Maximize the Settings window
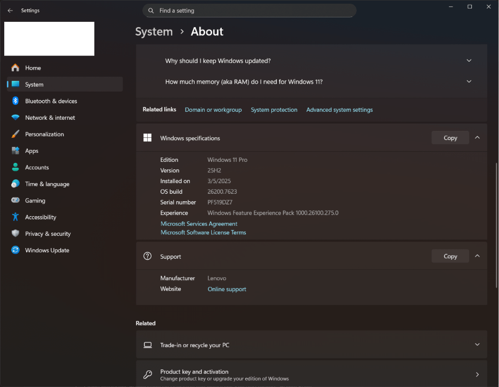499x387 pixels. click(x=470, y=7)
